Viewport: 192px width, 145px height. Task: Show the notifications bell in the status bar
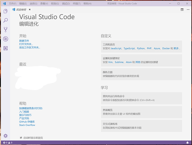187,143
